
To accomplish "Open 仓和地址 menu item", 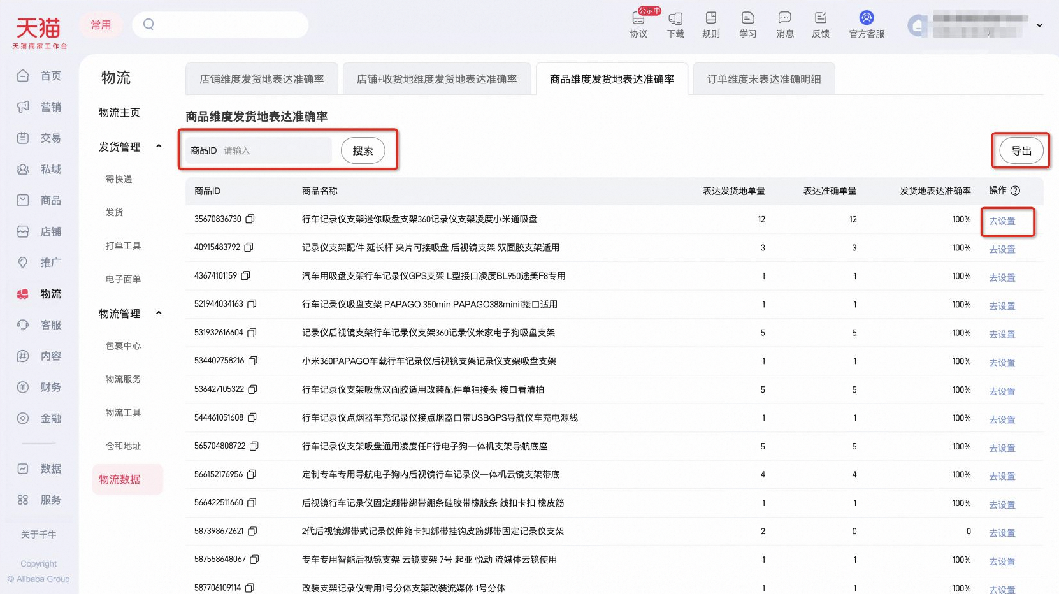I will point(123,446).
